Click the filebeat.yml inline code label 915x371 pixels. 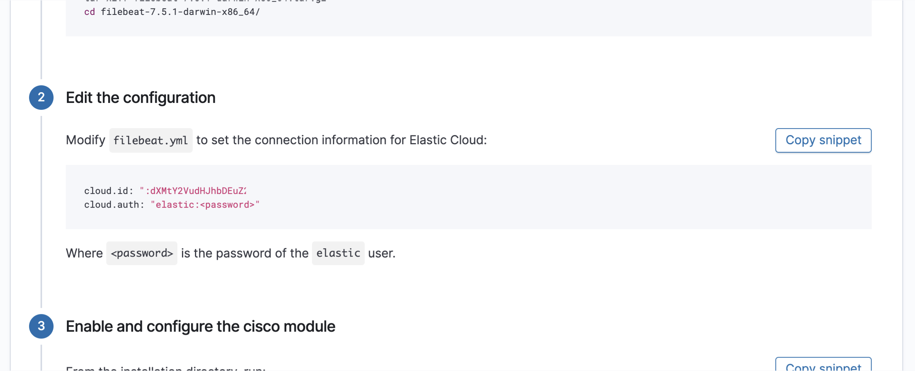[151, 140]
